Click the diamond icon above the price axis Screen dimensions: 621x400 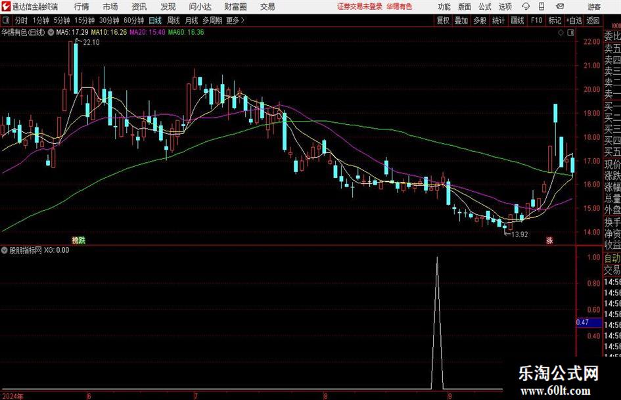pyautogui.click(x=561, y=33)
